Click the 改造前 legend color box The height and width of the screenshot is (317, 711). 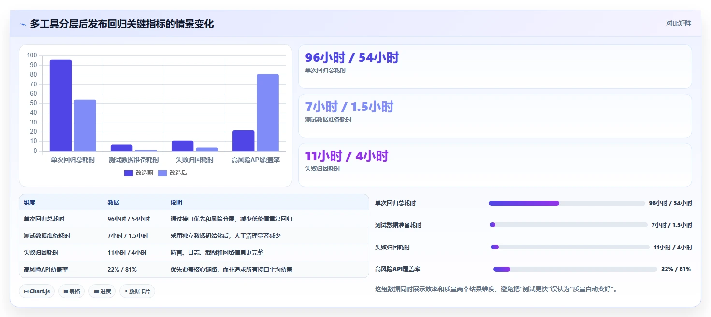point(129,173)
